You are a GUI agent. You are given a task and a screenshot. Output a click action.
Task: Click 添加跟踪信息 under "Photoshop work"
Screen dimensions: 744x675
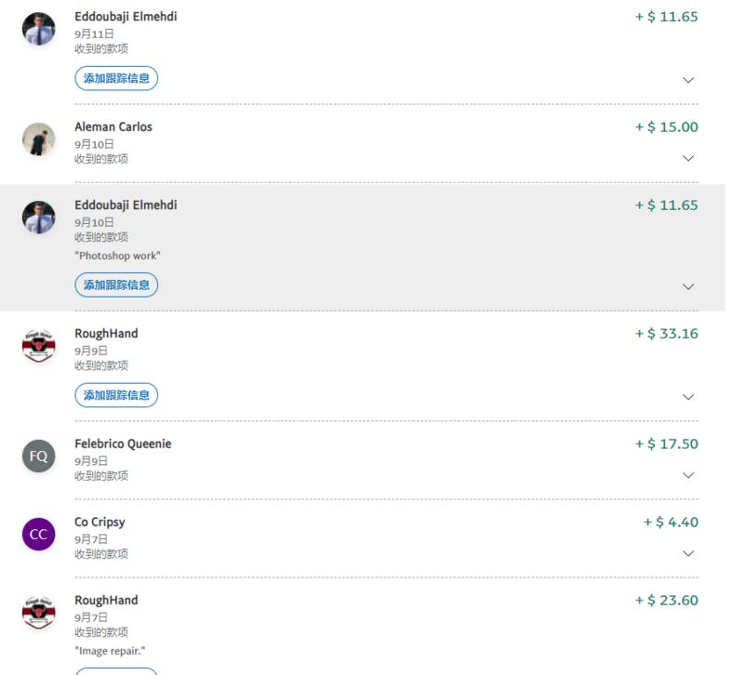(116, 285)
